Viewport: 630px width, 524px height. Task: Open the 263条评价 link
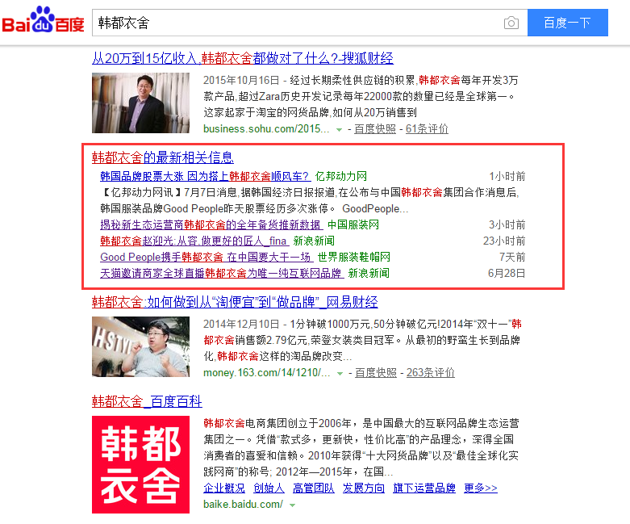click(430, 372)
